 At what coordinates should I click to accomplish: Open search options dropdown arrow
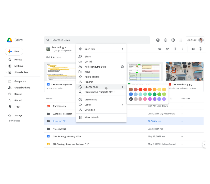click(146, 40)
